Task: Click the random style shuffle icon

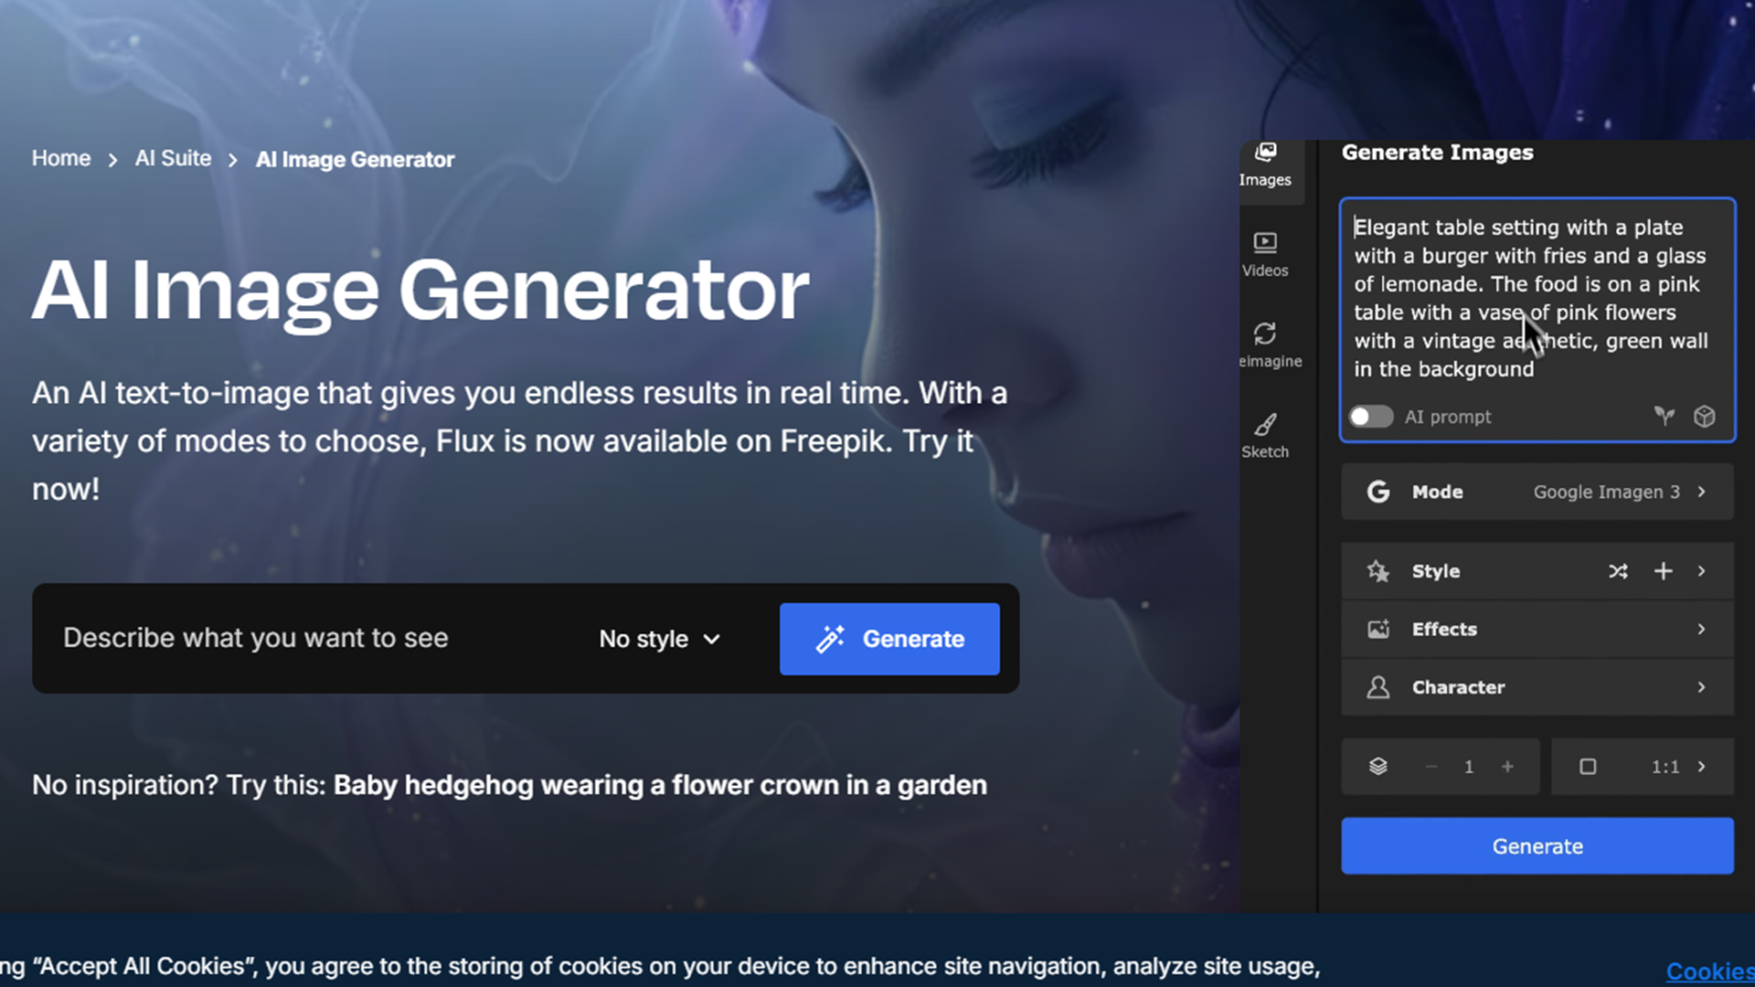Action: click(1618, 571)
